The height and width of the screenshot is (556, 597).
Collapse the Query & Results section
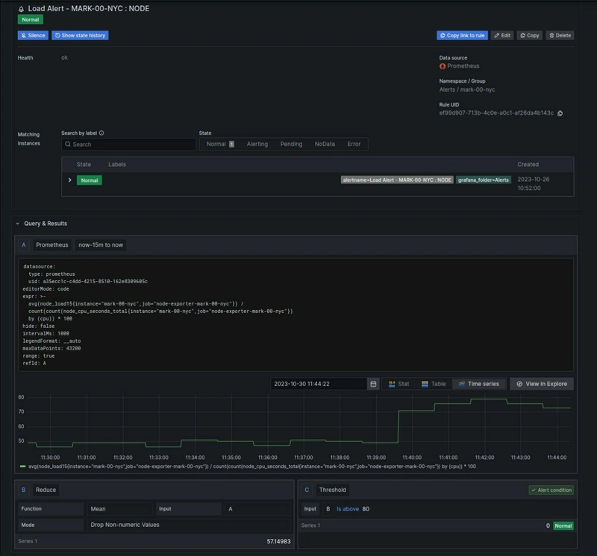18,224
